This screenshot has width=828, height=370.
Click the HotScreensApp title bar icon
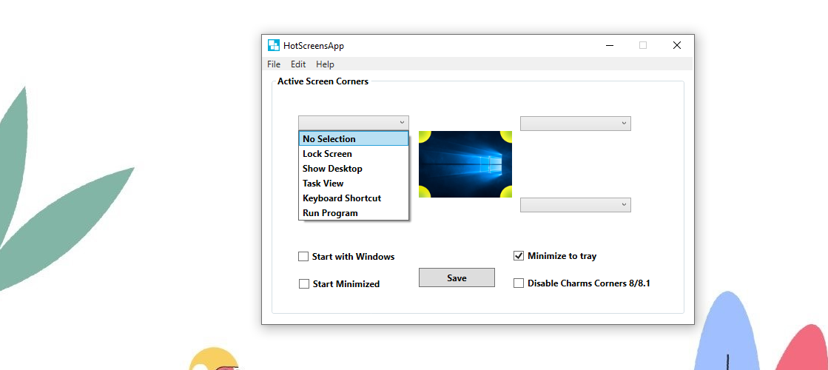point(274,45)
